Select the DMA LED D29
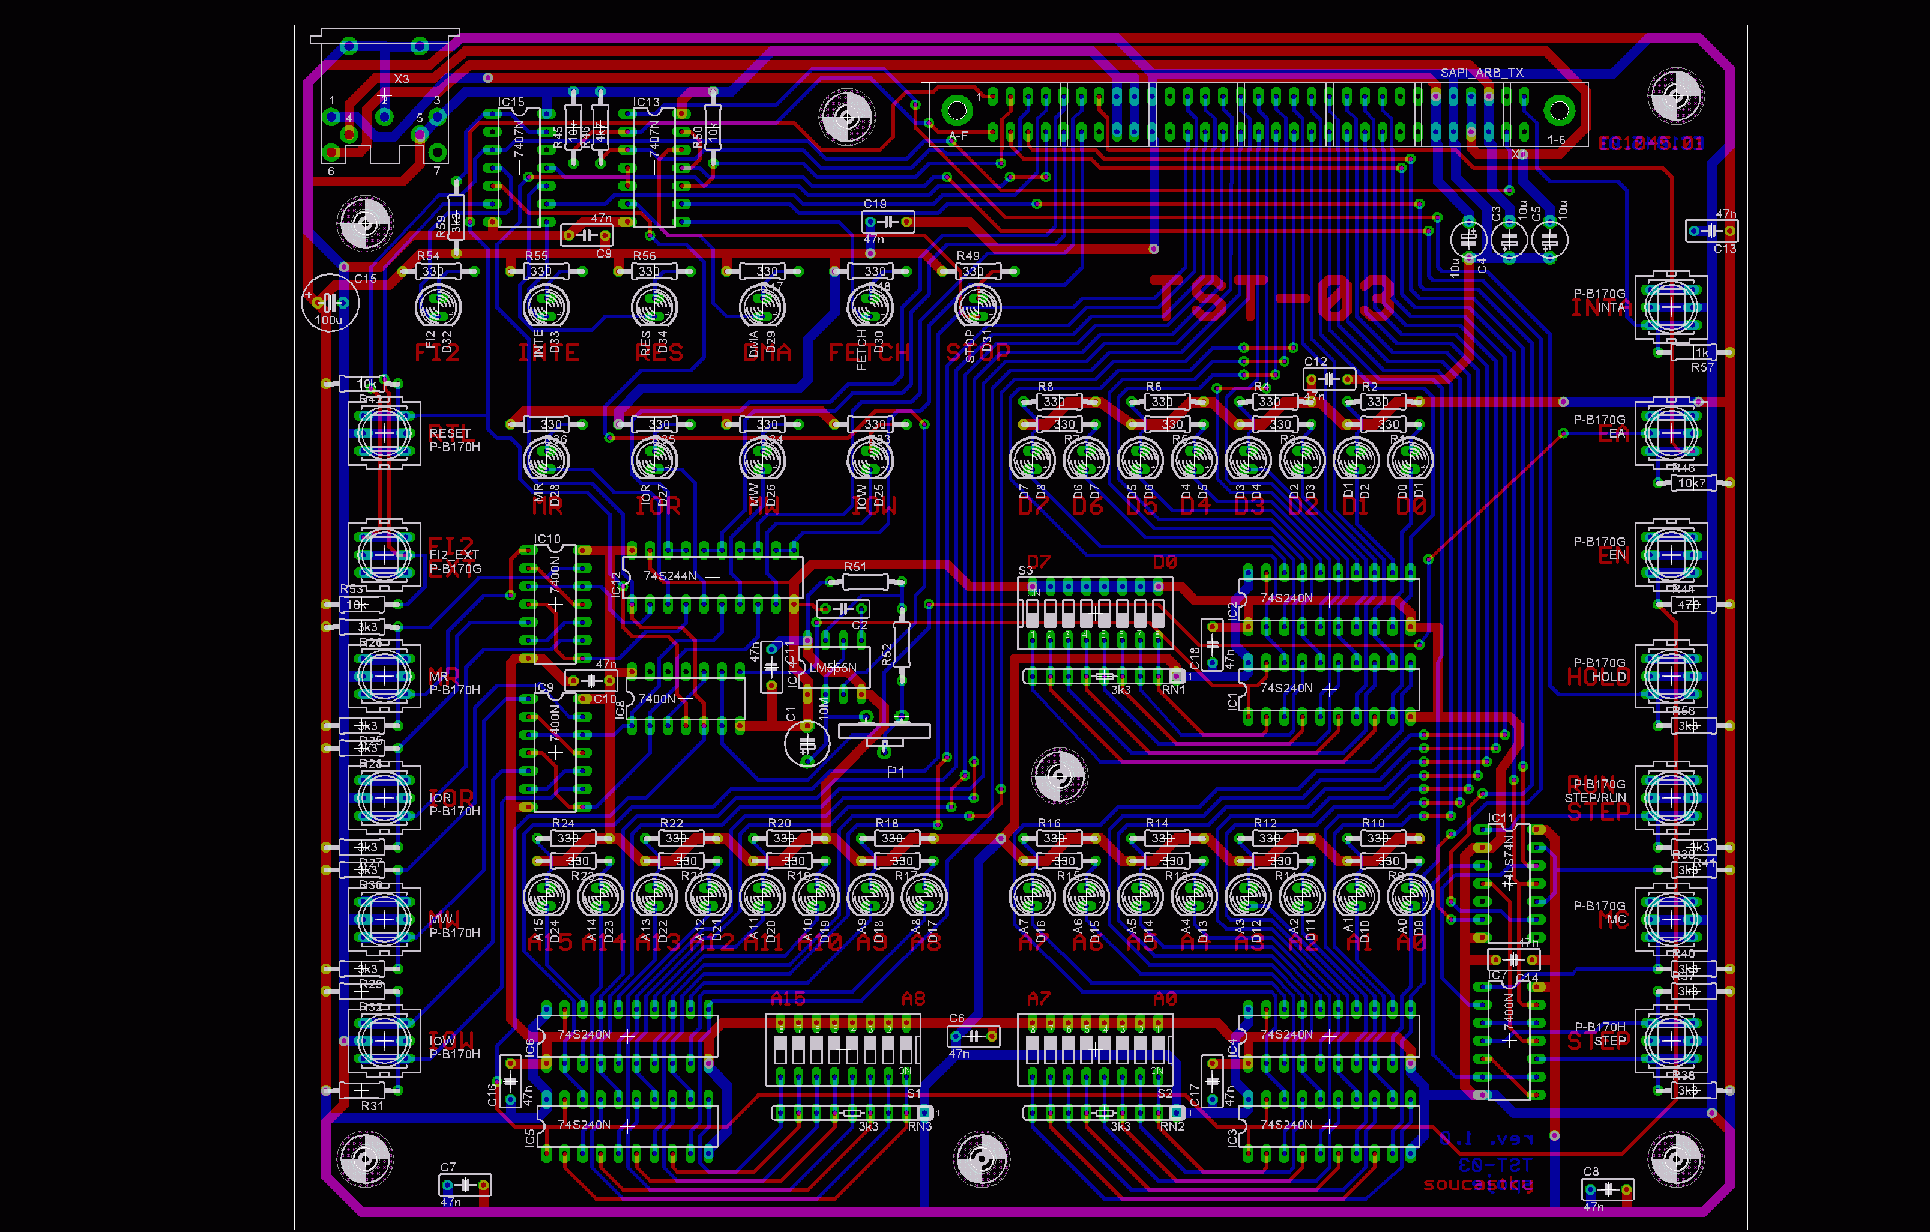This screenshot has width=1930, height=1232. (762, 307)
